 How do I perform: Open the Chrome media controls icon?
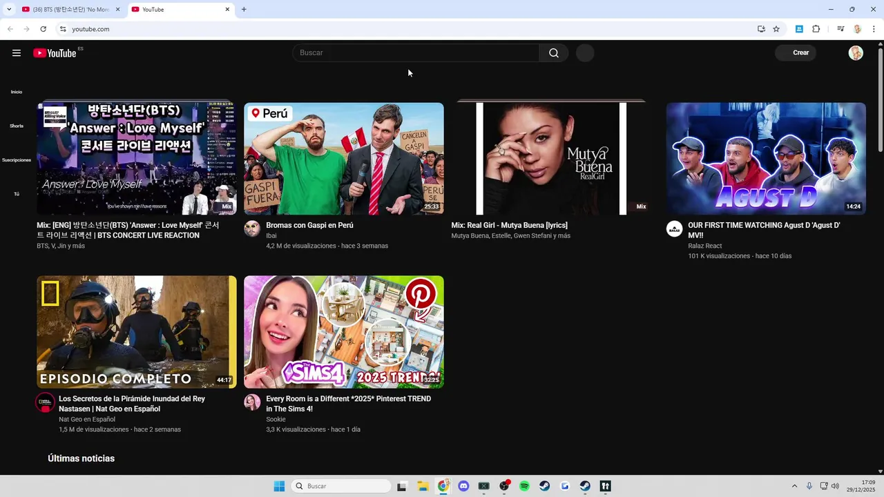coord(840,29)
